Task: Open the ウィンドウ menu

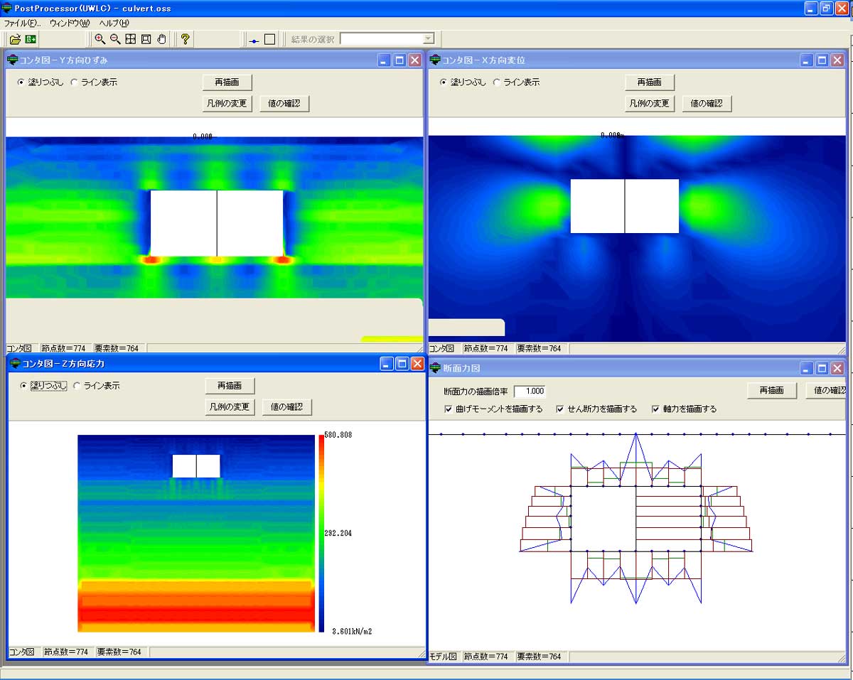Action: (69, 23)
